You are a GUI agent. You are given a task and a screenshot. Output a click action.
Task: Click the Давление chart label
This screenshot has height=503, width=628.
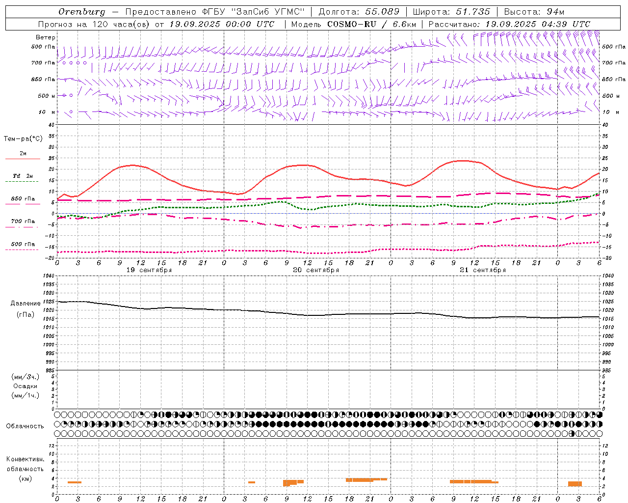coord(26,304)
